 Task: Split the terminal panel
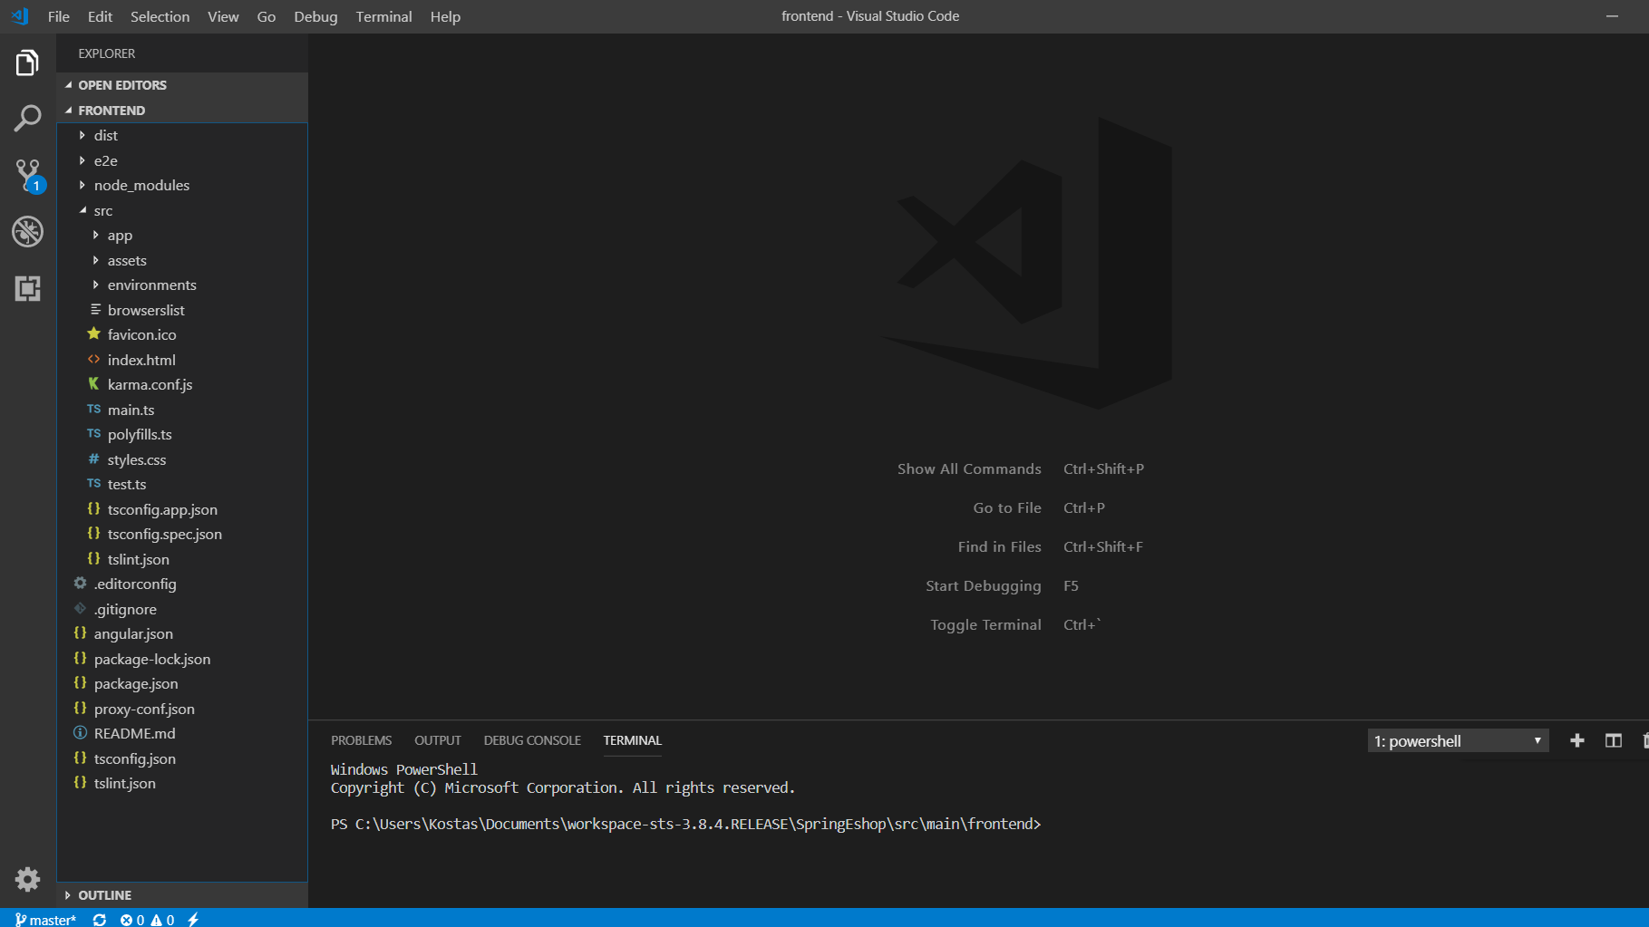coord(1614,740)
